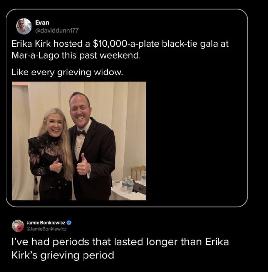This screenshot has width=268, height=272.
Task: Click the @JamieBonkiewicz handle
Action: [46, 229]
